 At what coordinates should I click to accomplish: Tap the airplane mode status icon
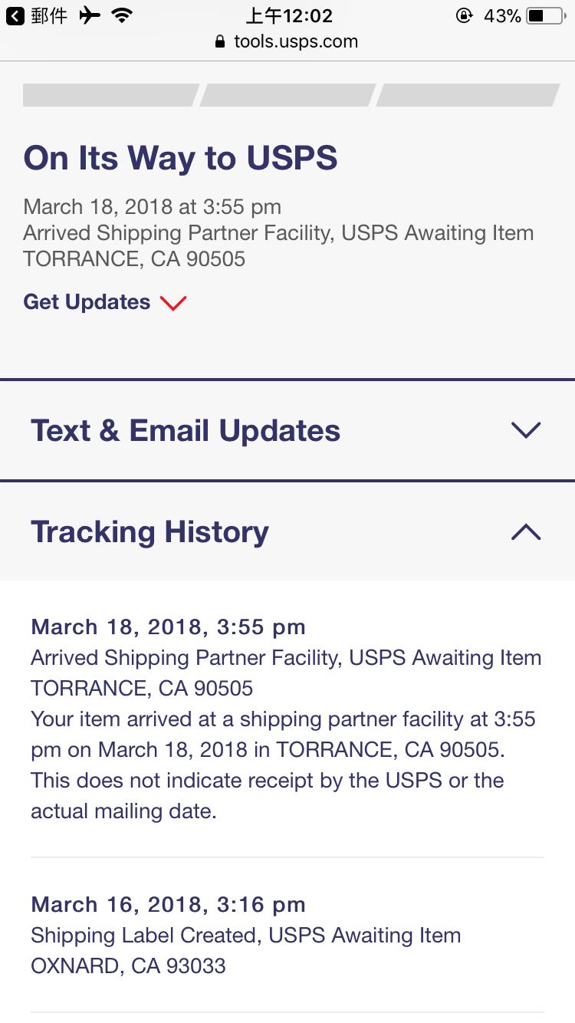coord(90,15)
